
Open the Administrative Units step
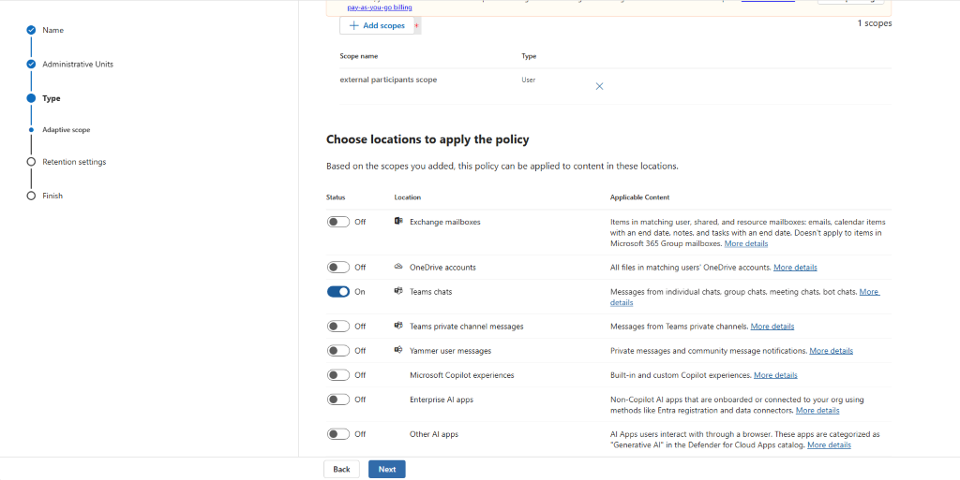click(78, 65)
